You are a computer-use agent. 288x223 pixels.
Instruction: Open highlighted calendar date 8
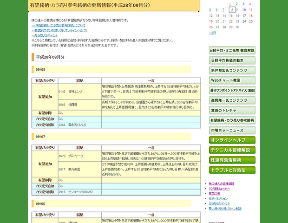click(232, 10)
